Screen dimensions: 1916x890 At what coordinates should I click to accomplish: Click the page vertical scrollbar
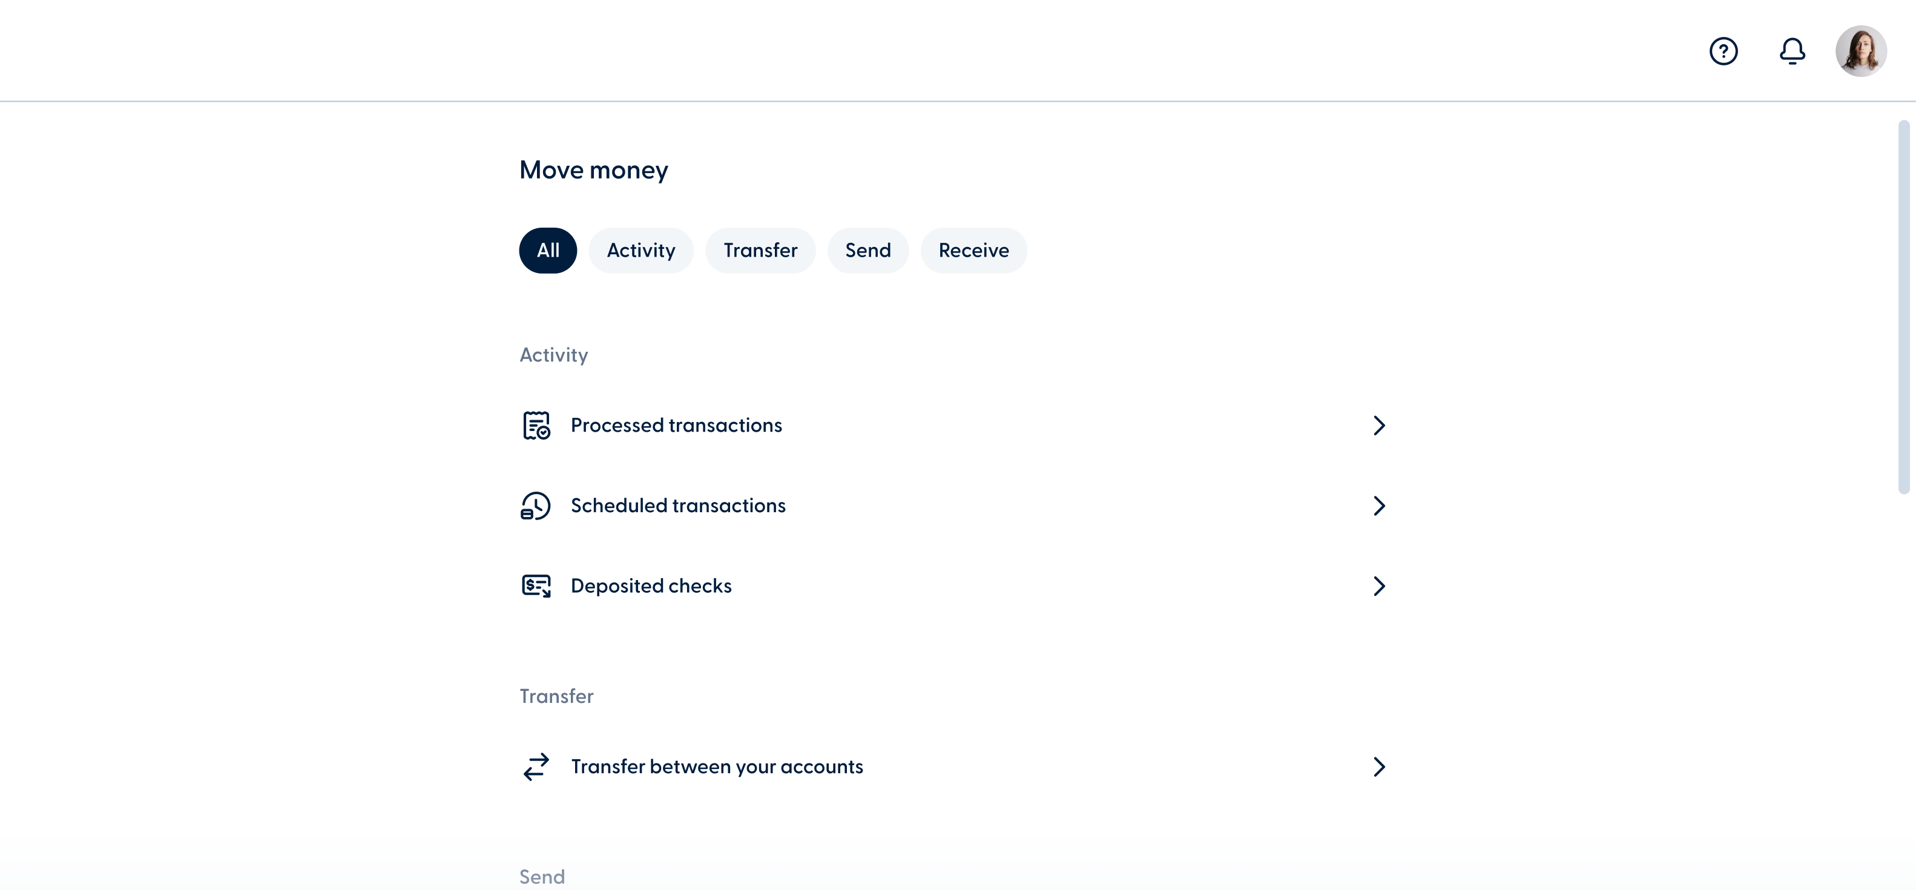pyautogui.click(x=1903, y=306)
